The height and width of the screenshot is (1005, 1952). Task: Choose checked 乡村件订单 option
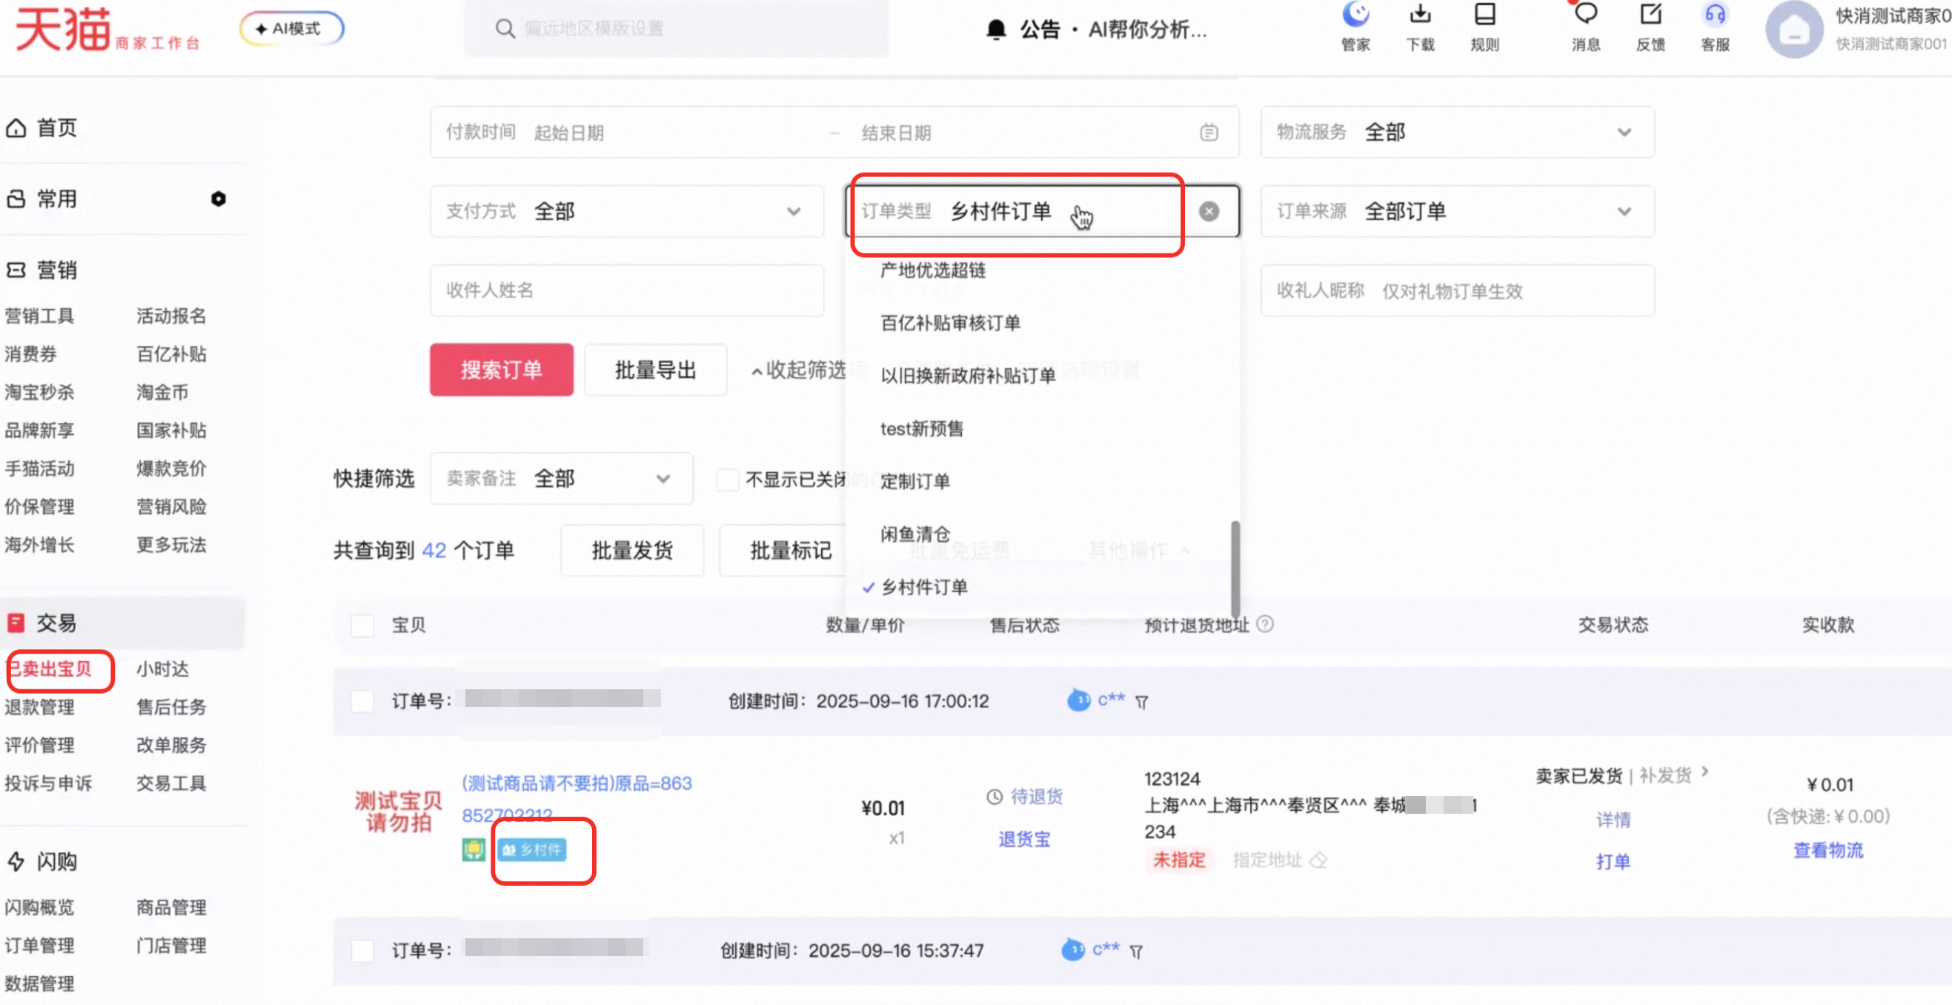(x=923, y=588)
